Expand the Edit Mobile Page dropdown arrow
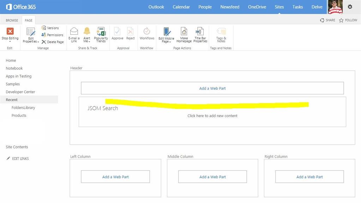The image size is (361, 203). (170, 42)
